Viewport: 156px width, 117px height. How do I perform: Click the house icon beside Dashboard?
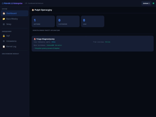(4, 13)
